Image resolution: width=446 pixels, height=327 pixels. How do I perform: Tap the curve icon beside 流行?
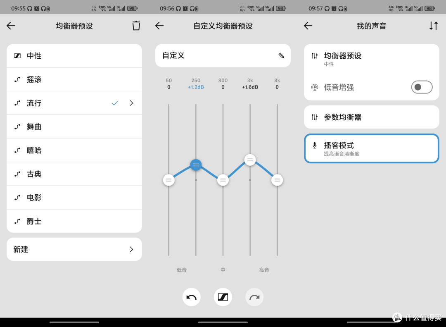pyautogui.click(x=17, y=103)
